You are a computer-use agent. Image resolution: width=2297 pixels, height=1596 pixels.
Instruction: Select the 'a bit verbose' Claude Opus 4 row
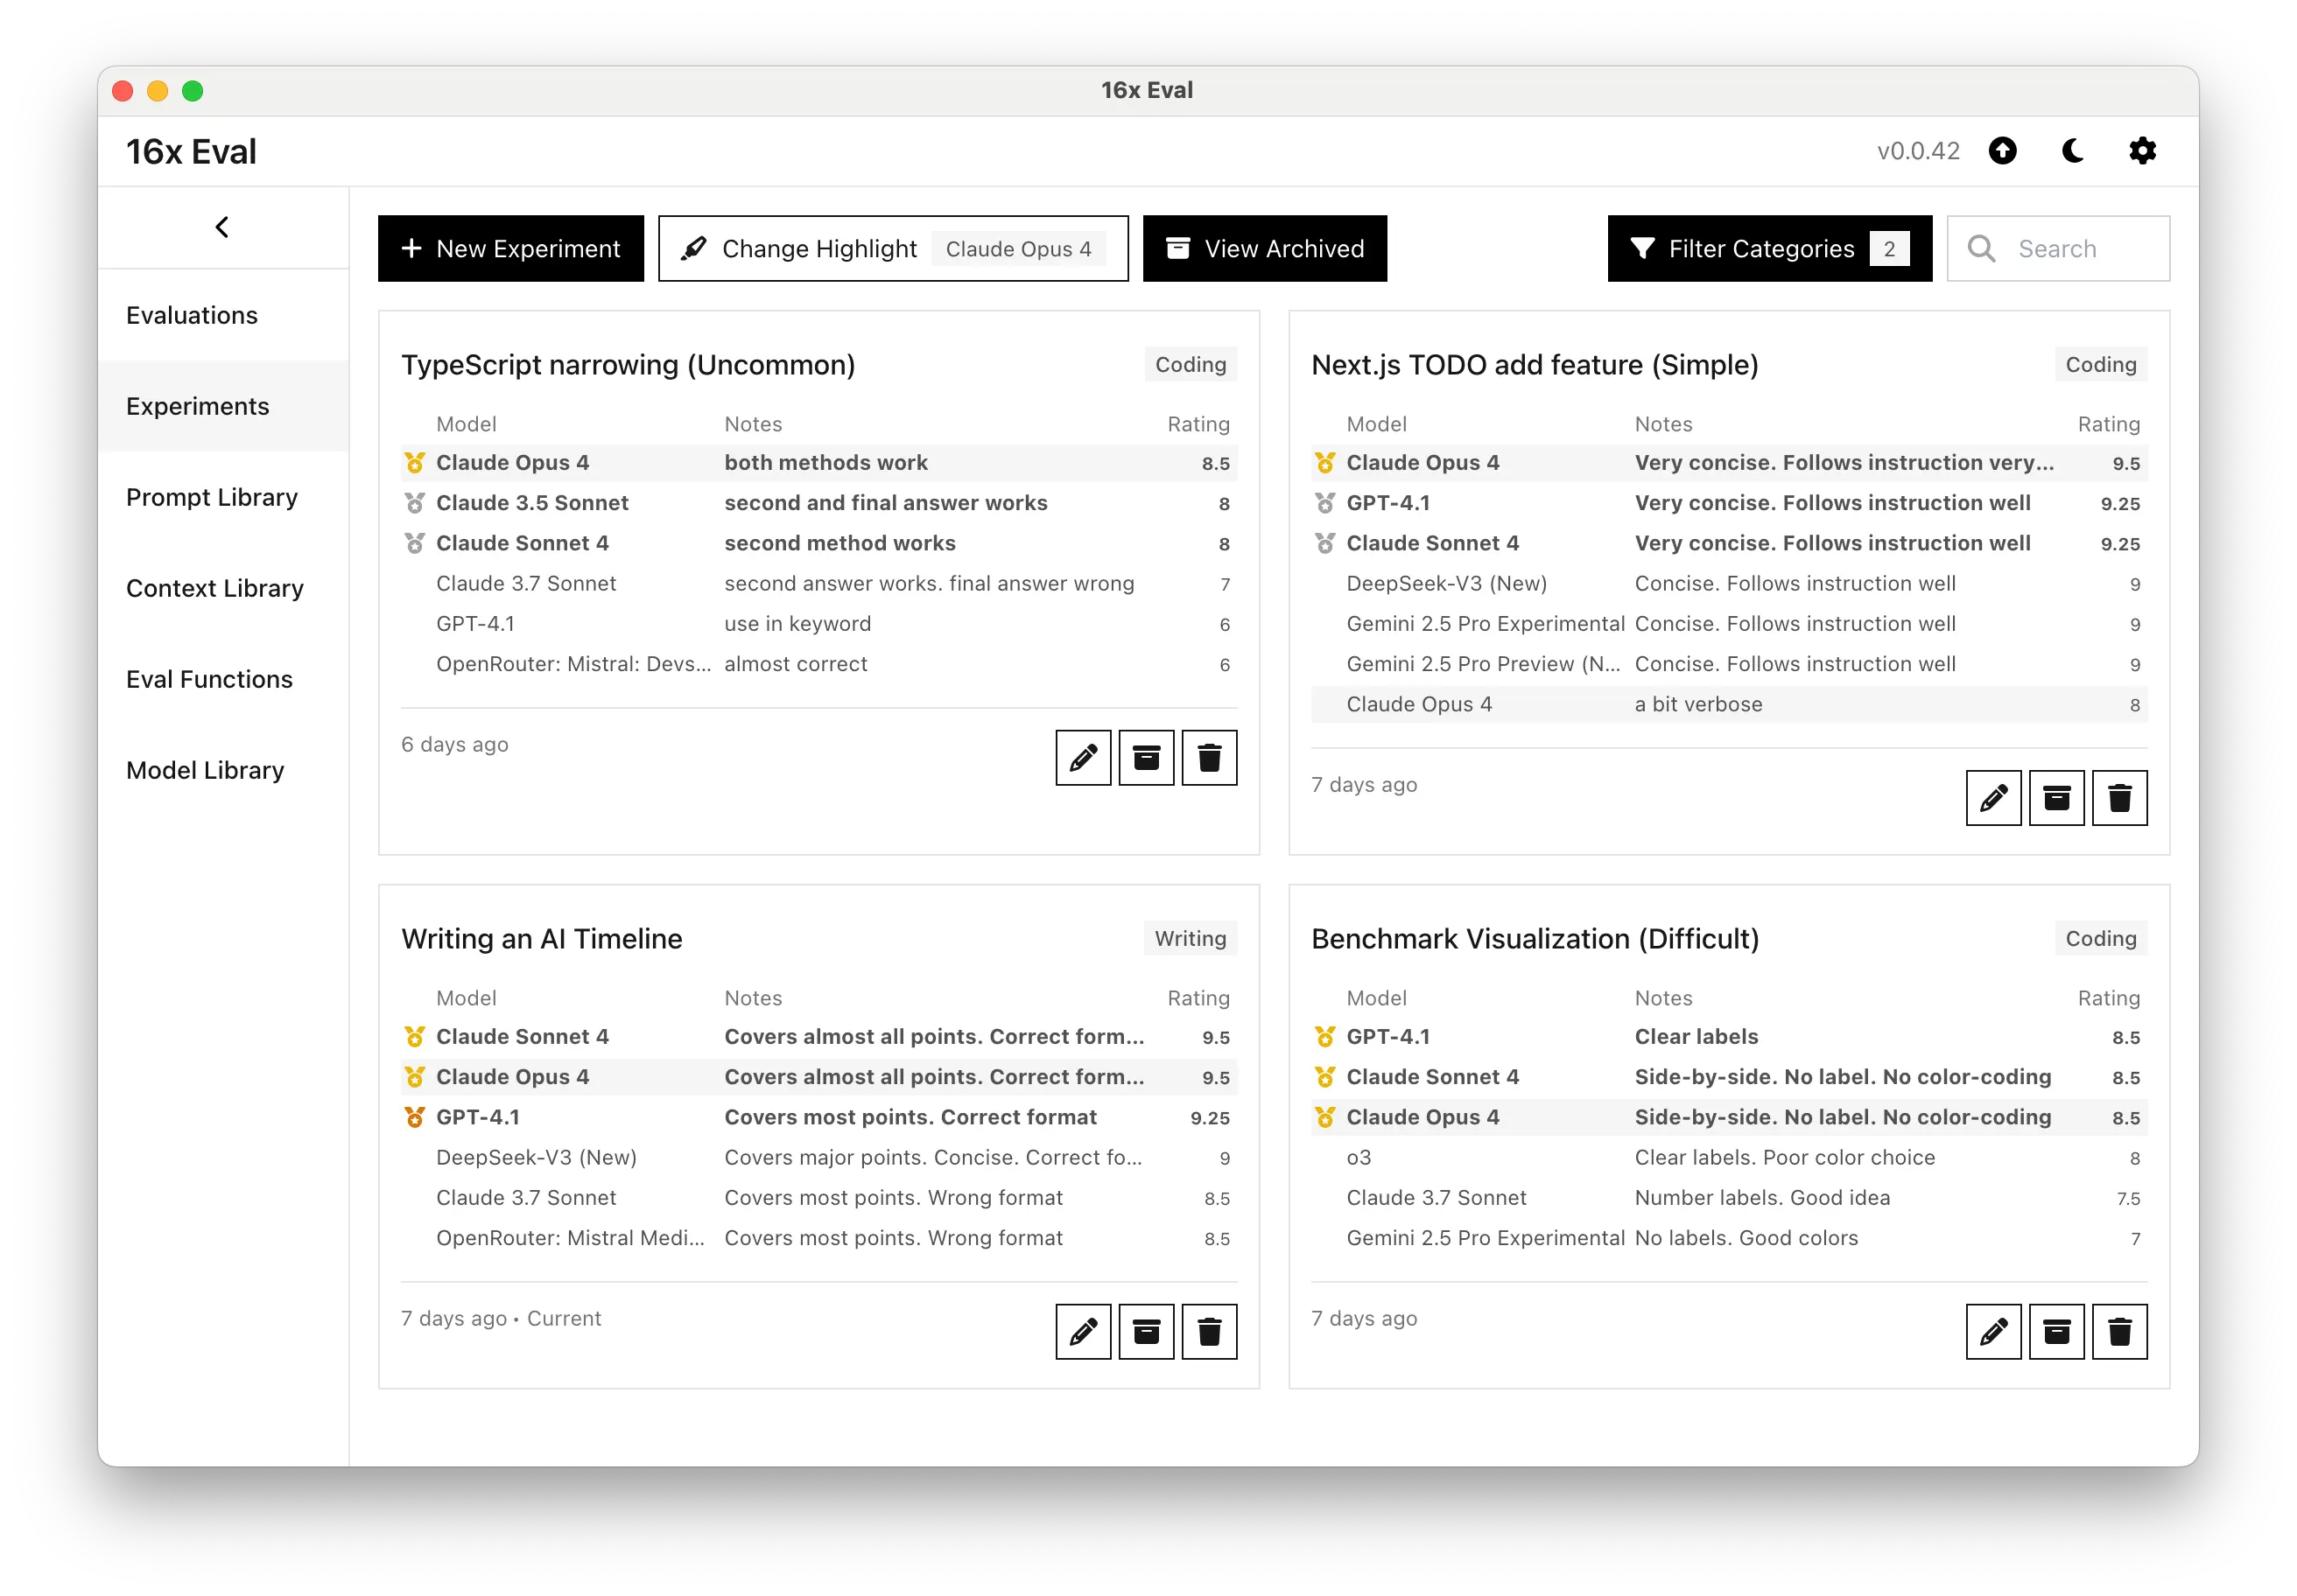[x=1729, y=704]
